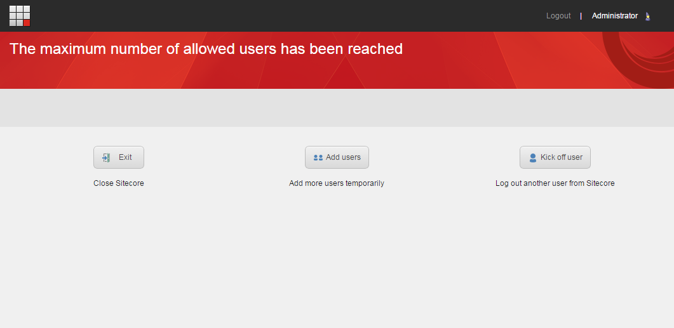Click the separator between Logout and Administrator

pos(581,16)
